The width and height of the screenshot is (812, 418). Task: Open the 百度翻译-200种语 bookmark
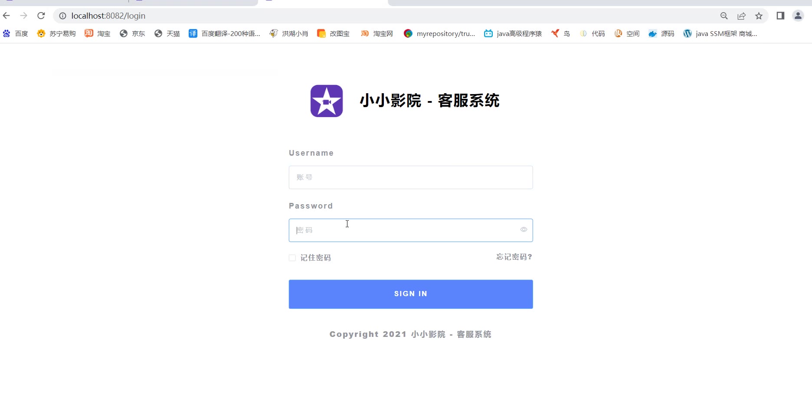225,33
